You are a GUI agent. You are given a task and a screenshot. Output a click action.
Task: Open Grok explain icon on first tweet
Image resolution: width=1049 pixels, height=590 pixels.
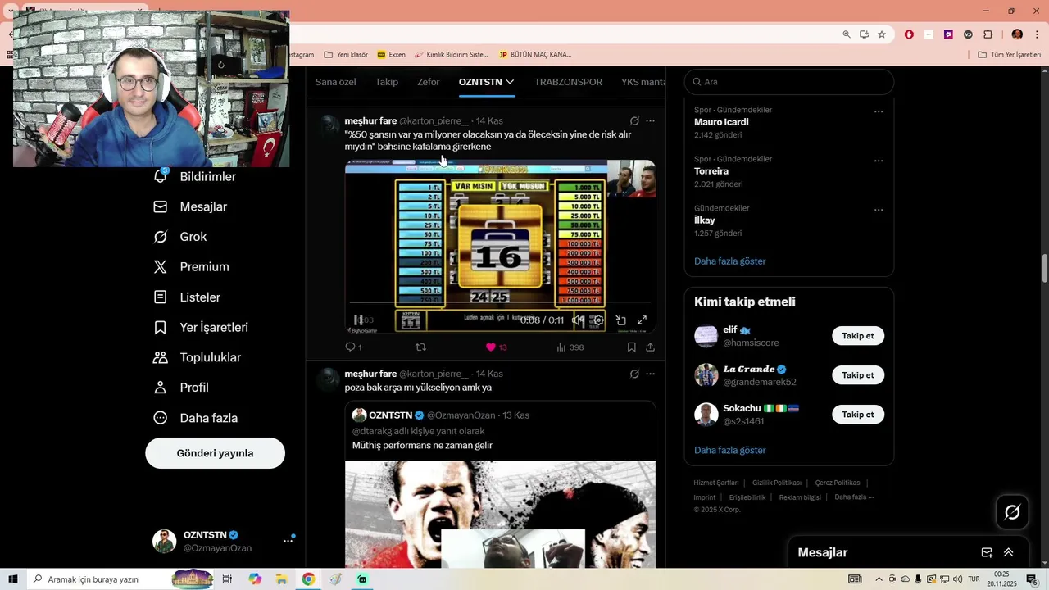tap(634, 121)
